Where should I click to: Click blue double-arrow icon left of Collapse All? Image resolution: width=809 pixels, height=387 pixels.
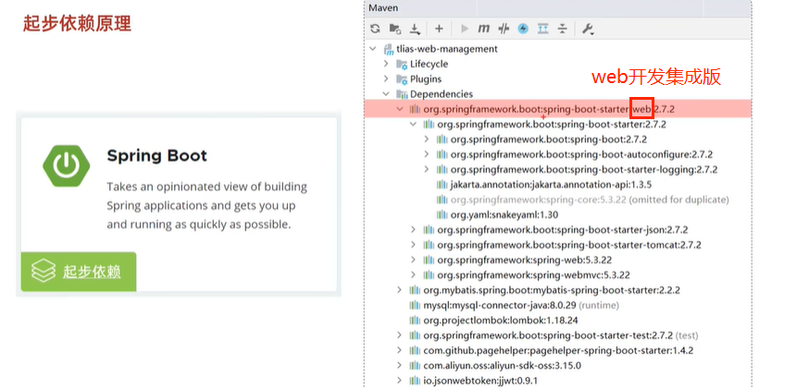click(x=542, y=29)
